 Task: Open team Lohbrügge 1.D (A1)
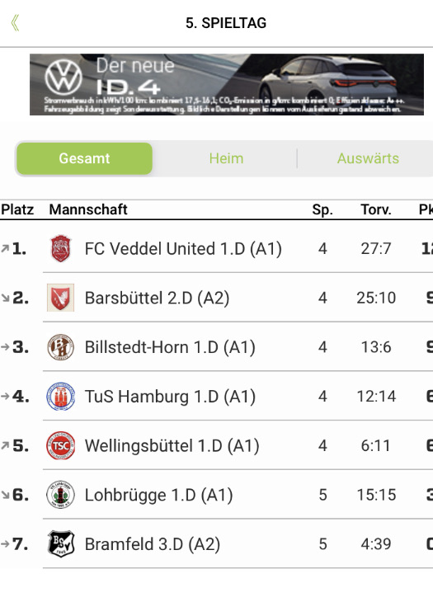click(x=158, y=495)
